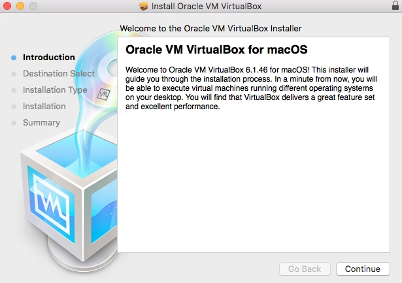This screenshot has width=402, height=283.
Task: Click the greyed-out Go Back button
Action: [x=305, y=269]
